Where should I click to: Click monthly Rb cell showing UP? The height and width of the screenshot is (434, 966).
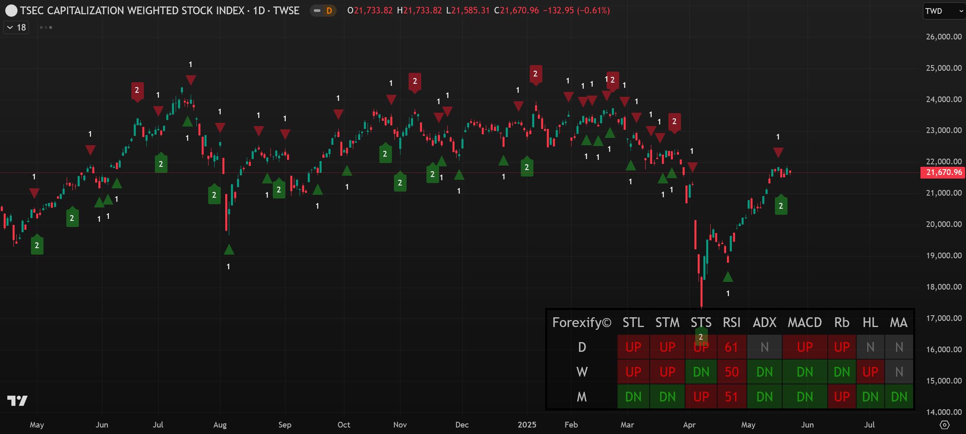(842, 397)
